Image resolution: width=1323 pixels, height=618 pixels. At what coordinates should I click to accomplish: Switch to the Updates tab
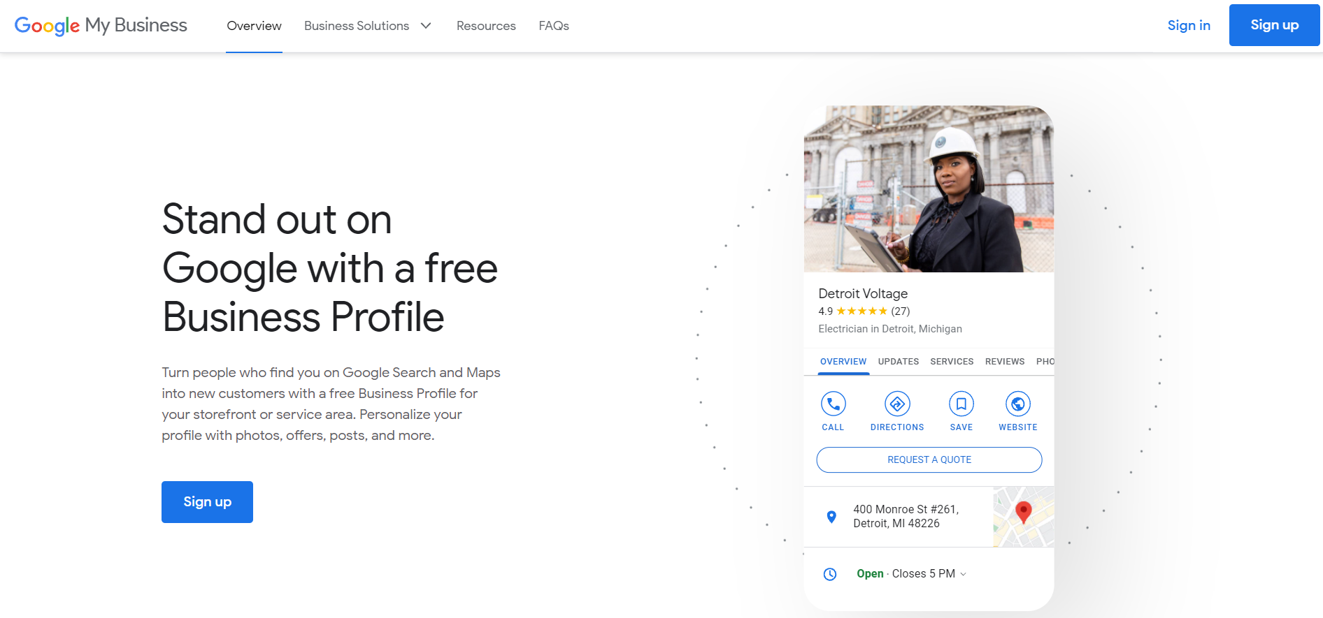899,362
